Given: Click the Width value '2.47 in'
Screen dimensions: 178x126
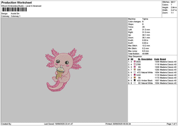Looking at the screenshot, I should (174, 10).
